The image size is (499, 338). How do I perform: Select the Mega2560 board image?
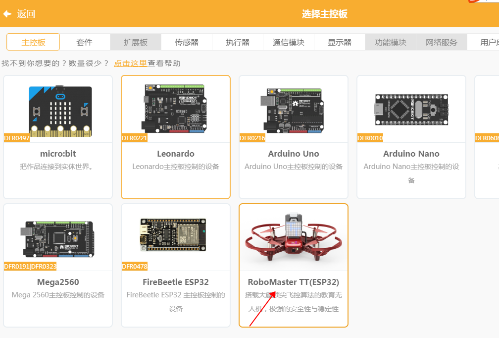58,238
